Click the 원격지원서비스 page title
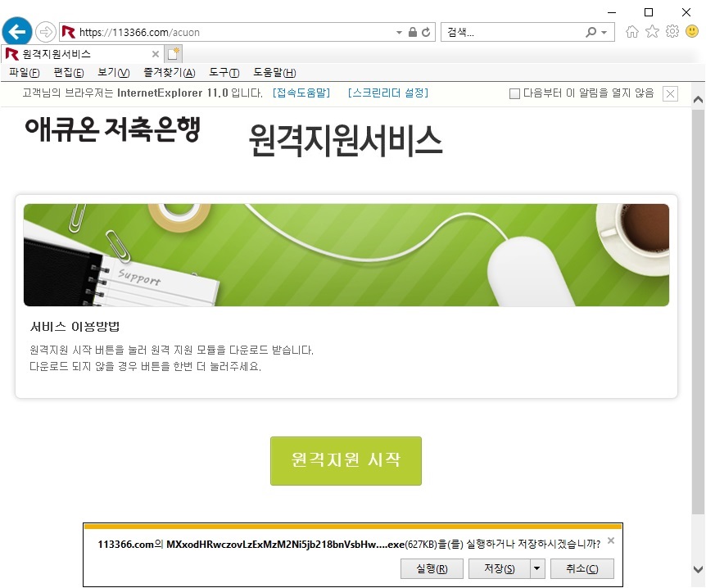706x588 pixels. [346, 141]
